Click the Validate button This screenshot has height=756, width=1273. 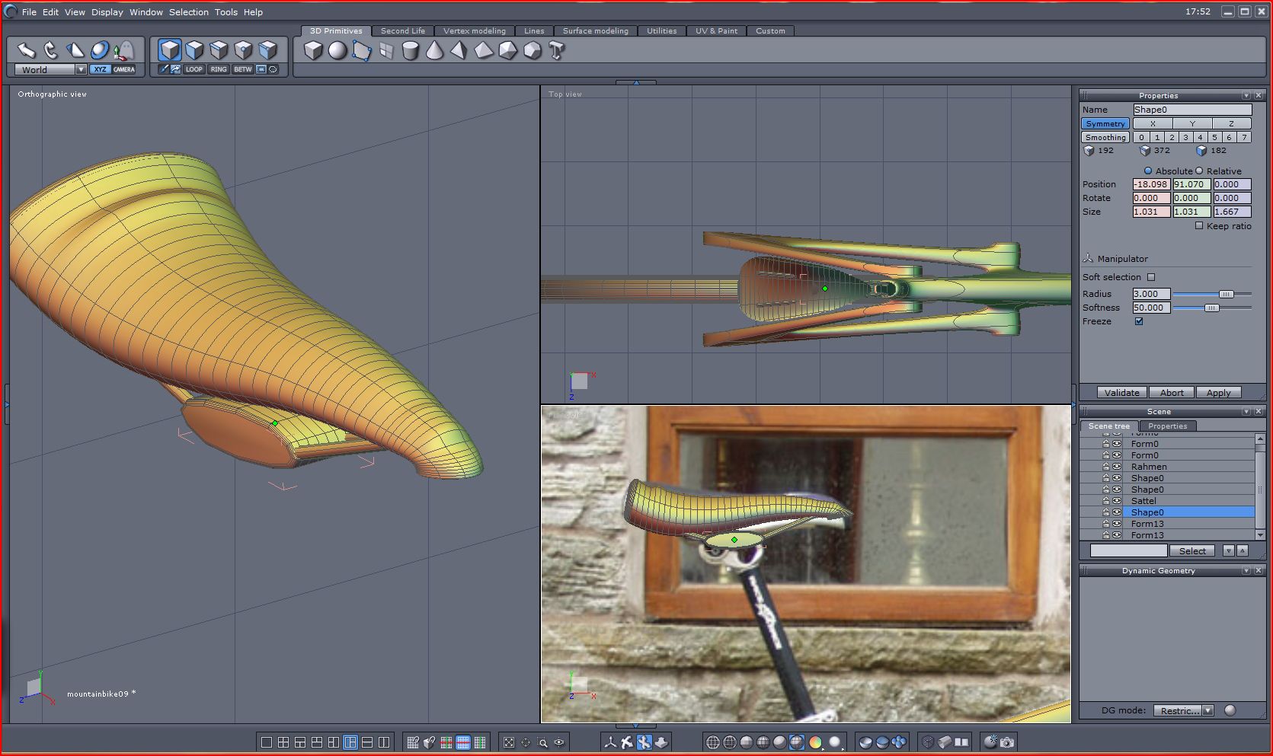tap(1121, 393)
